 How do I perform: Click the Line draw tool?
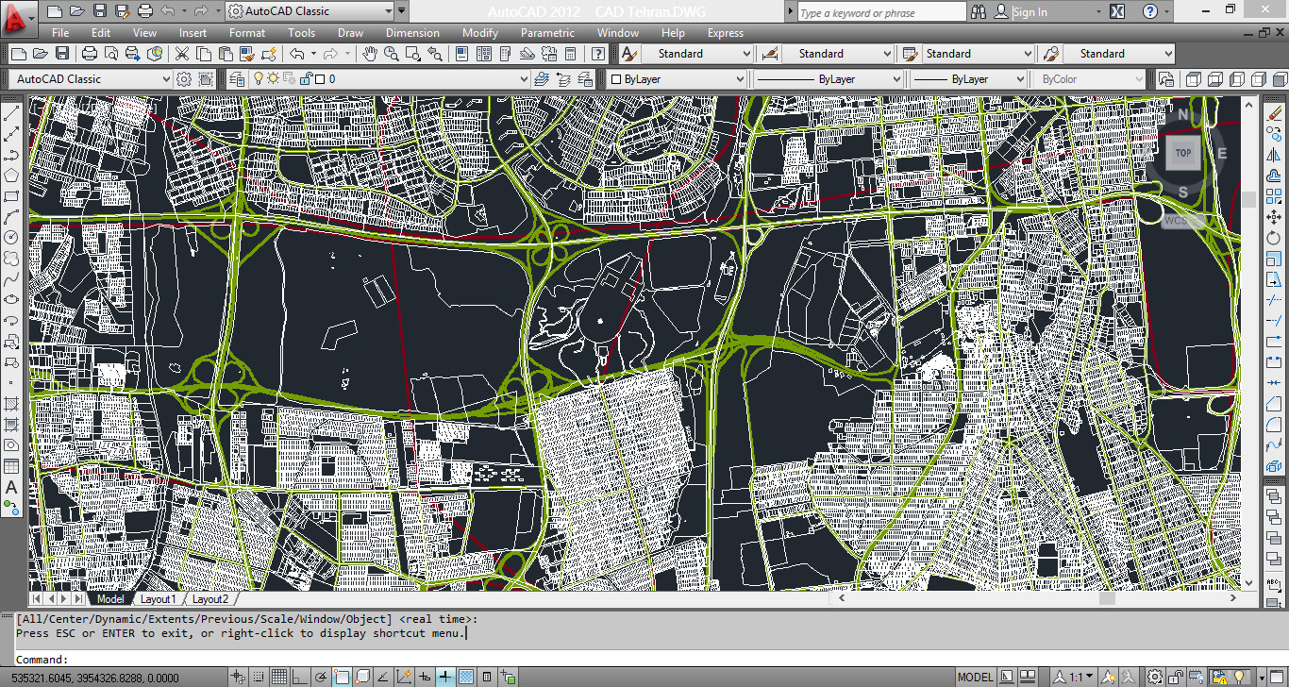(x=12, y=113)
